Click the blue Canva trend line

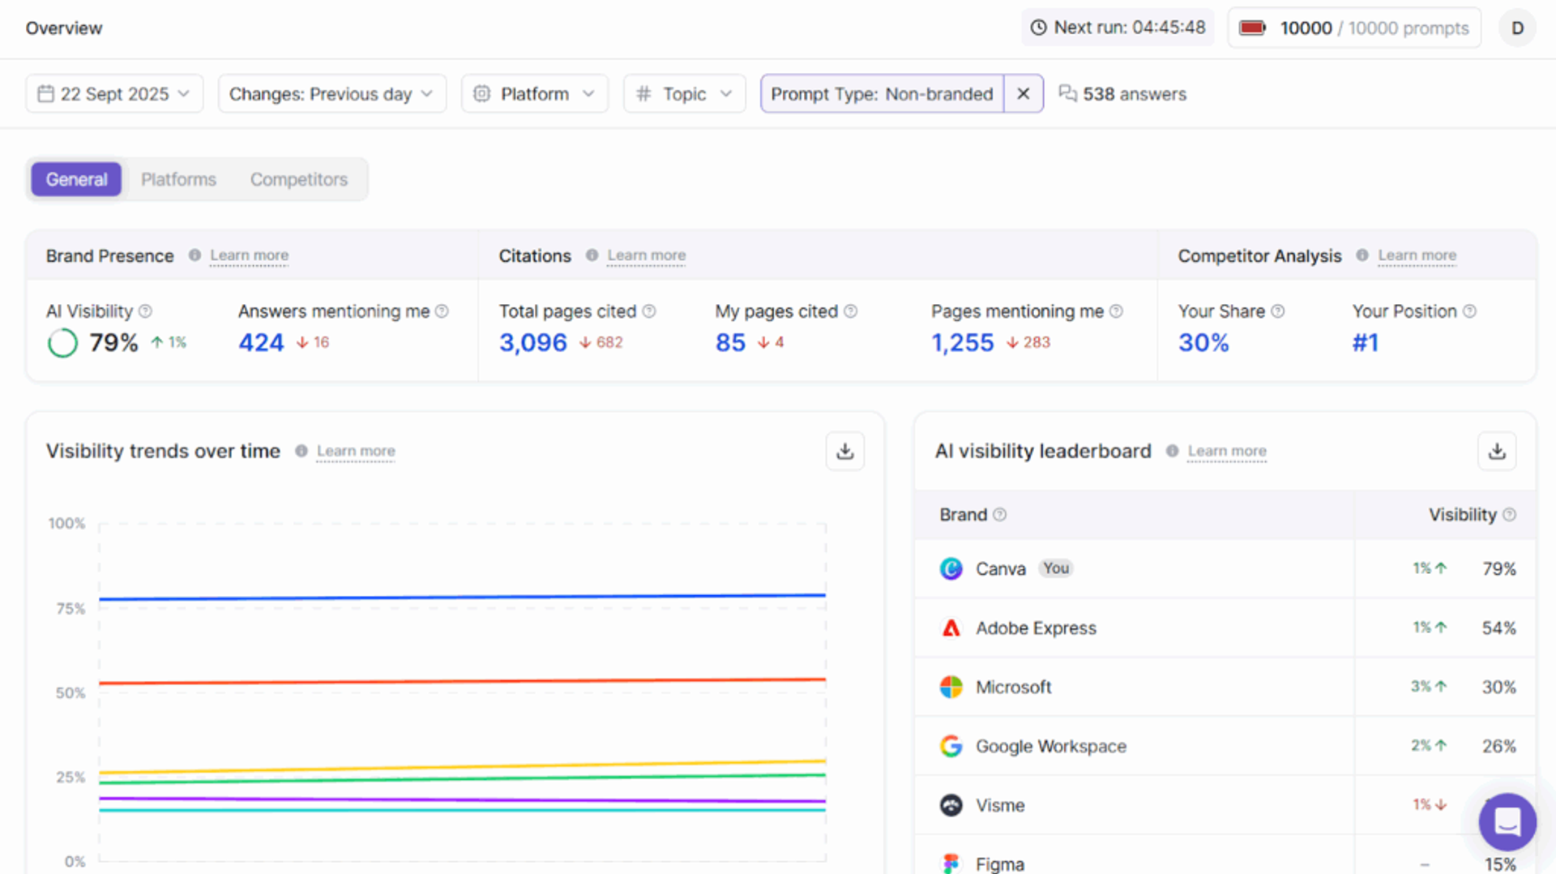click(462, 598)
